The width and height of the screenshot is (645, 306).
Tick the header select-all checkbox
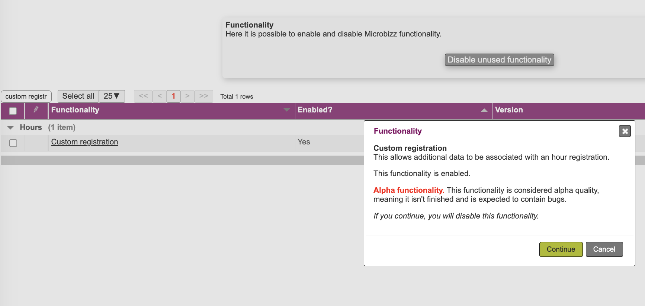(x=13, y=111)
